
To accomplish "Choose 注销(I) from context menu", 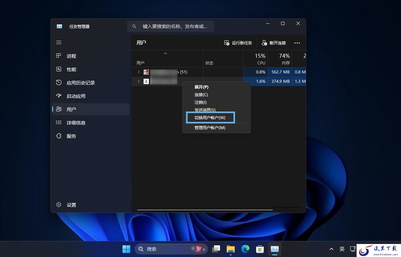I will [216, 102].
